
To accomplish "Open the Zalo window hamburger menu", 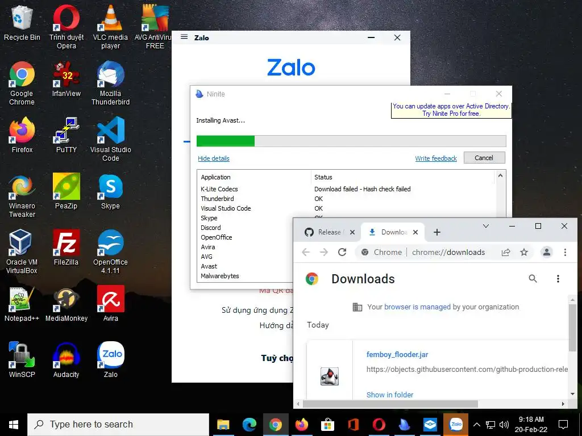I will point(184,37).
